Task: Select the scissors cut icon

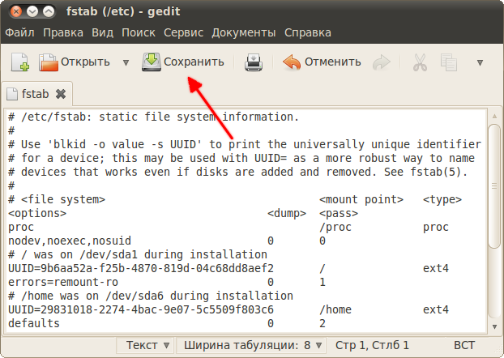Action: pyautogui.click(x=420, y=62)
